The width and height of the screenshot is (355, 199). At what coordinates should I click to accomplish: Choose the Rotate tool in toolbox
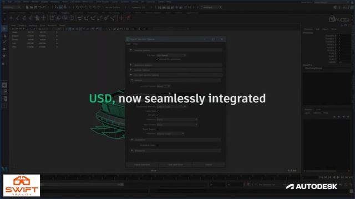(4, 56)
